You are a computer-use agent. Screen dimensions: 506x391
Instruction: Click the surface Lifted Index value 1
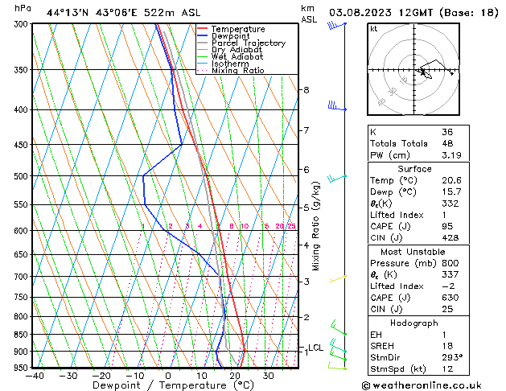(444, 215)
